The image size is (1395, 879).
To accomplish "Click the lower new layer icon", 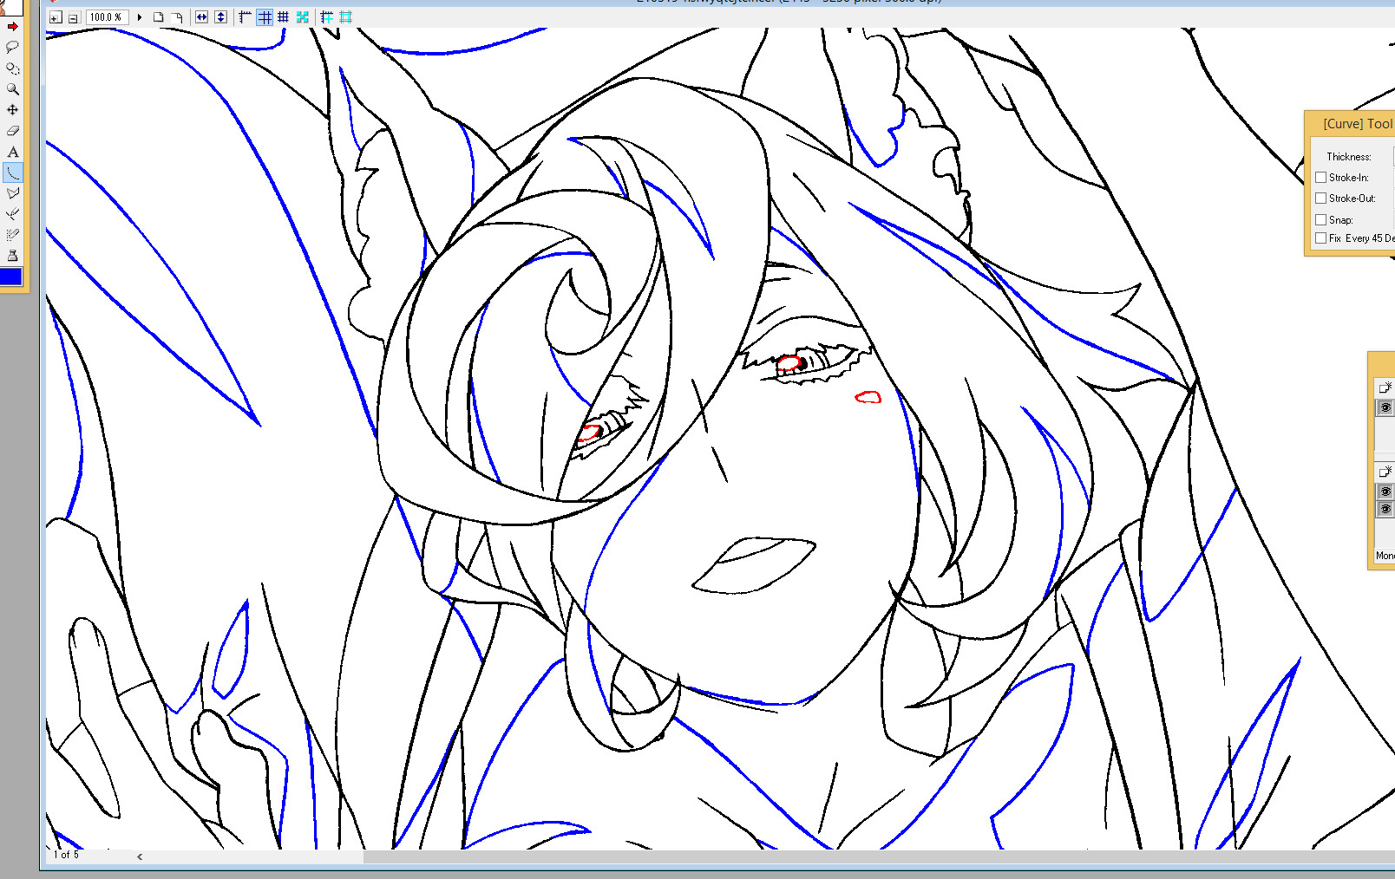I will pyautogui.click(x=1385, y=472).
